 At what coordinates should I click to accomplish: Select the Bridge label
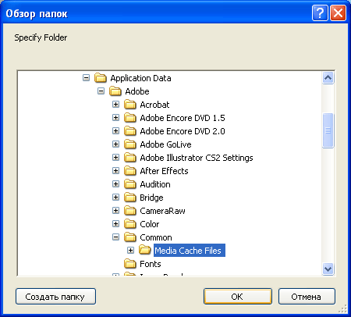151,198
